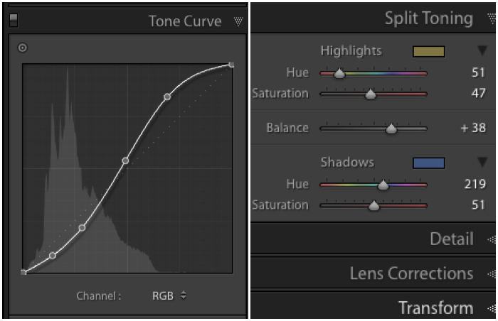Viewport: 498px width, 321px height.
Task: Collapse the Split Toning panel triangle
Action: click(x=489, y=19)
